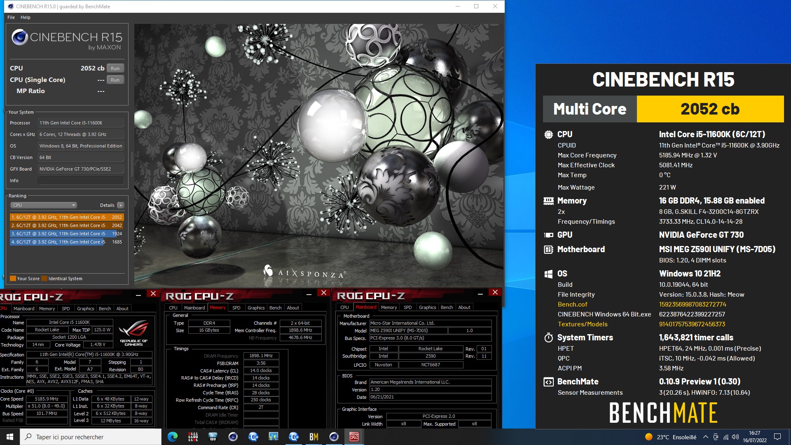The width and height of the screenshot is (791, 445).
Task: Click the BenchMate code bracket icon
Action: (548, 382)
